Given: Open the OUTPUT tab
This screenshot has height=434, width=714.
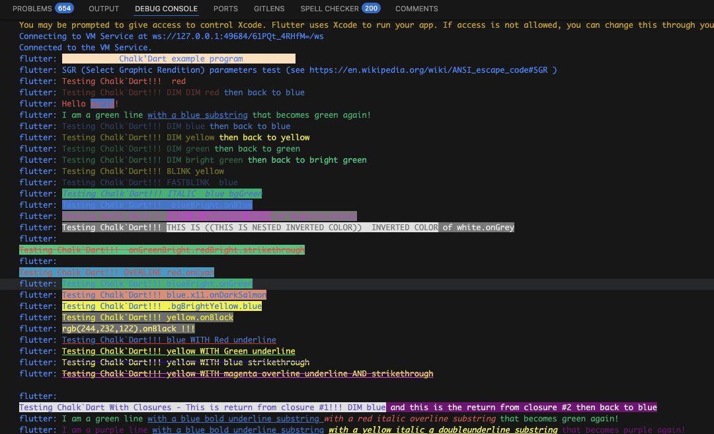Looking at the screenshot, I should point(104,9).
